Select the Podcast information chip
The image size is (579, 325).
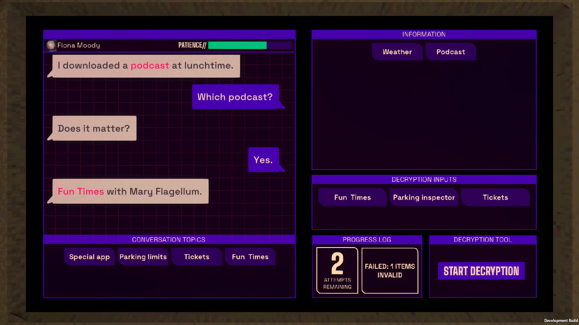[x=451, y=52]
